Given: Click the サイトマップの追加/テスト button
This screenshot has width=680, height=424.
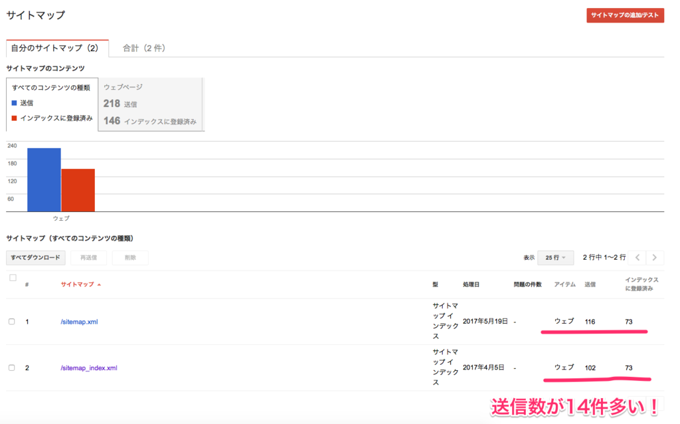Looking at the screenshot, I should [x=625, y=15].
